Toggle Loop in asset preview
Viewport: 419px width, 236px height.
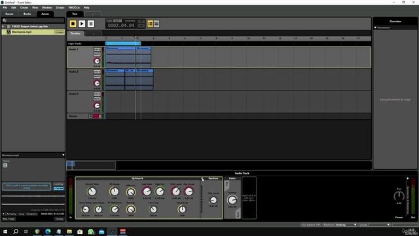click(22, 214)
